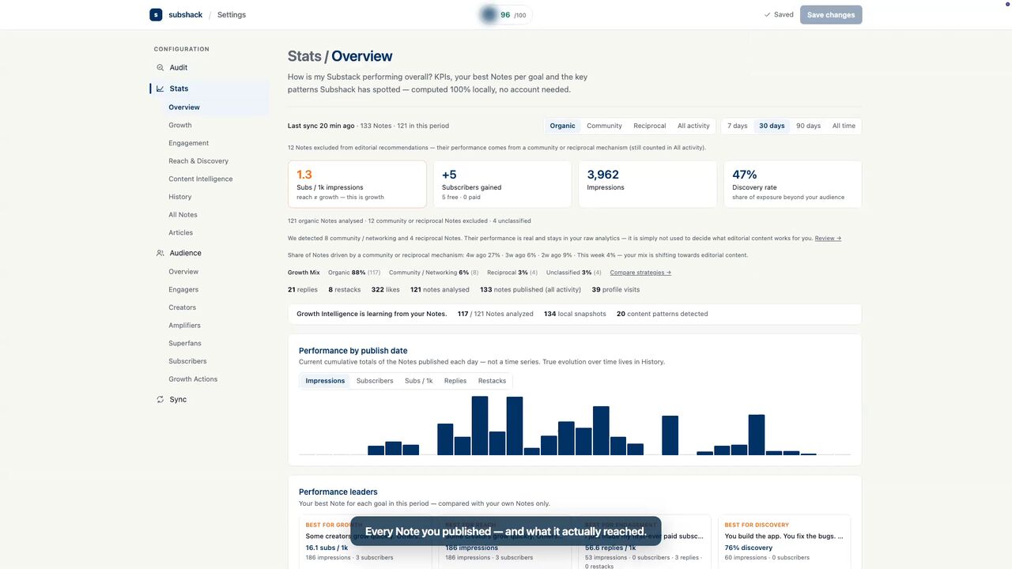Click the Save changes button
Image resolution: width=1012 pixels, height=569 pixels.
[831, 14]
